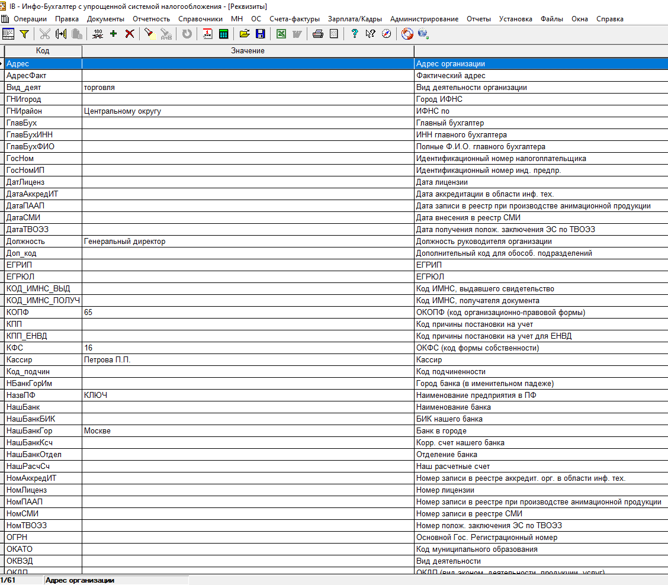Add a new record with green plus
Screen dimensions: 668x585
tap(113, 34)
